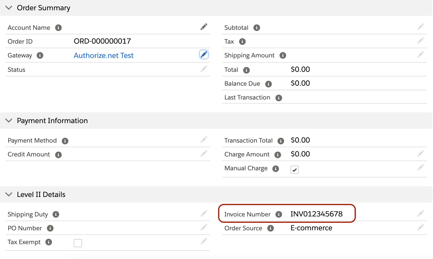This screenshot has height=259, width=433.
Task: Check the Tax Exempt checkbox
Action: 78,243
